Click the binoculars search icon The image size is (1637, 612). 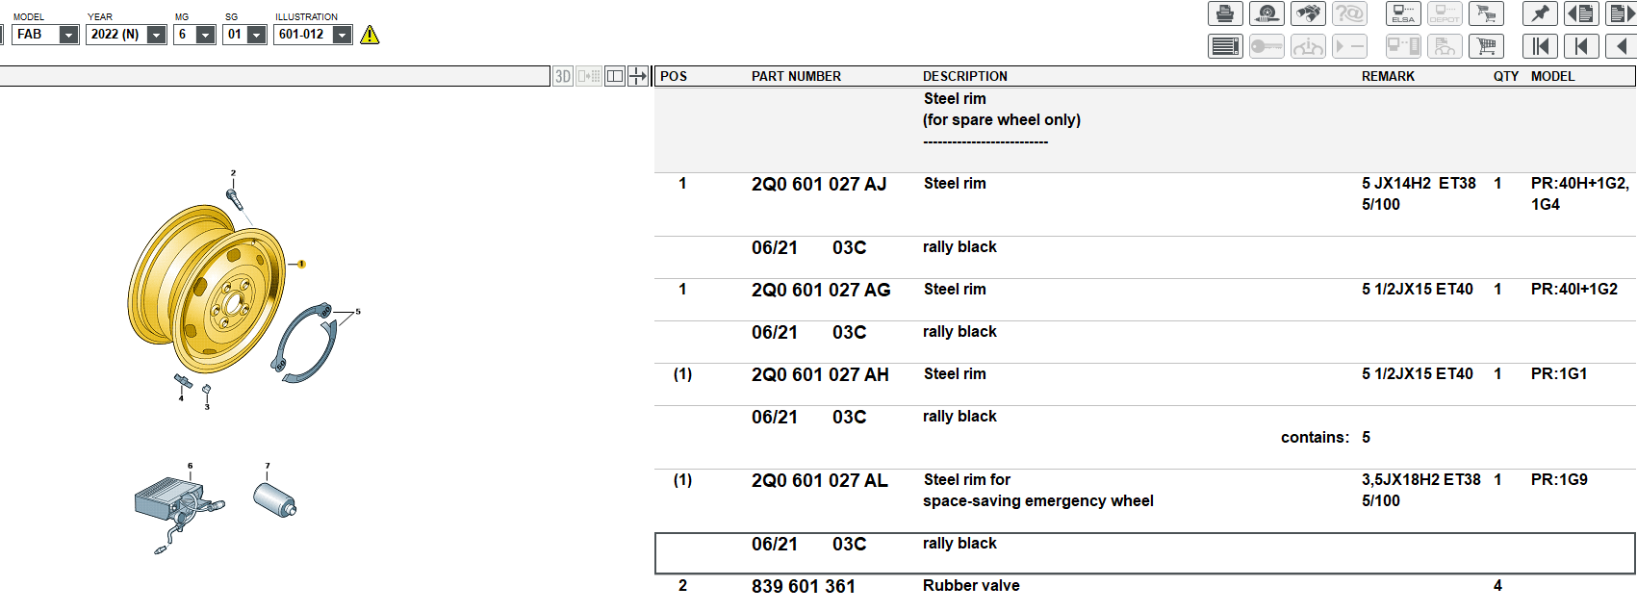(x=1308, y=13)
